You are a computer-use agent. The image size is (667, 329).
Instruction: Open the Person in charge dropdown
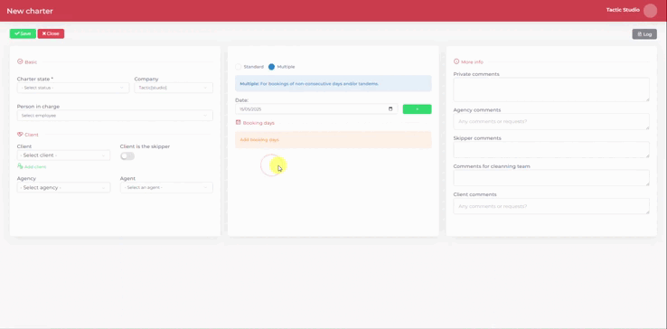[x=115, y=116]
